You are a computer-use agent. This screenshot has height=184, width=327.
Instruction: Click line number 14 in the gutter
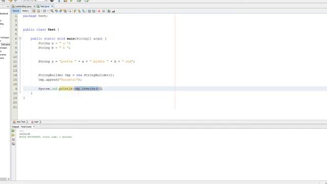click(x=15, y=75)
